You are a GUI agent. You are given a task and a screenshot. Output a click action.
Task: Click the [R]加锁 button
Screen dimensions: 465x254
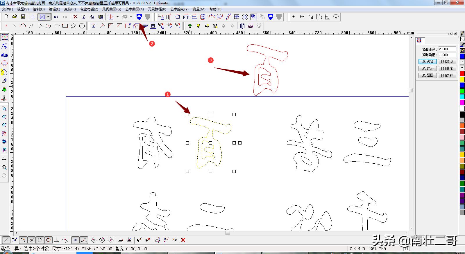(447, 61)
